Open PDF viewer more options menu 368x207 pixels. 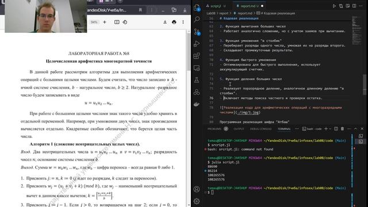click(x=183, y=22)
